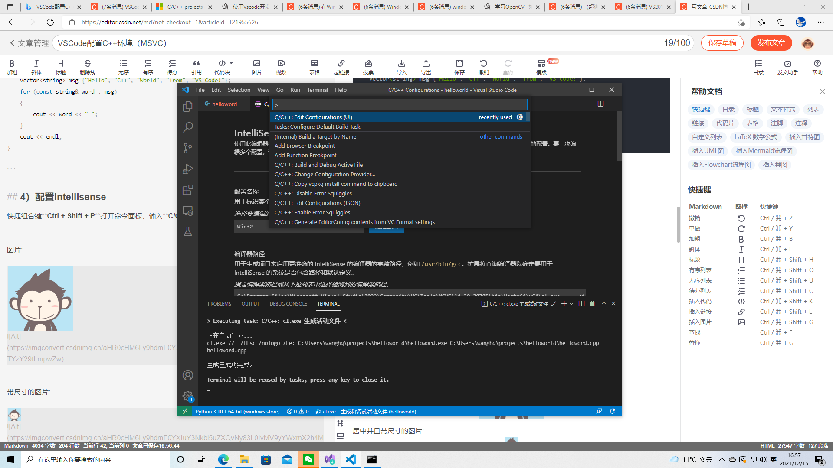Open Remote Explorer in VS Code activity bar
Image resolution: width=833 pixels, height=468 pixels.
(187, 211)
